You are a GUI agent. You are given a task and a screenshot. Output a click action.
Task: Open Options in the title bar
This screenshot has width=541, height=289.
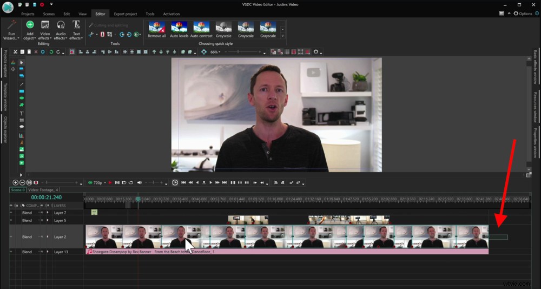[x=523, y=14]
